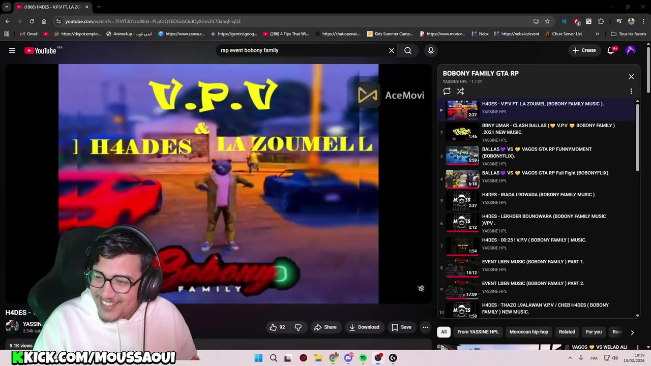Viewport: 651px width, 366px height.
Task: Open Discord from the taskbar
Action: point(348,358)
